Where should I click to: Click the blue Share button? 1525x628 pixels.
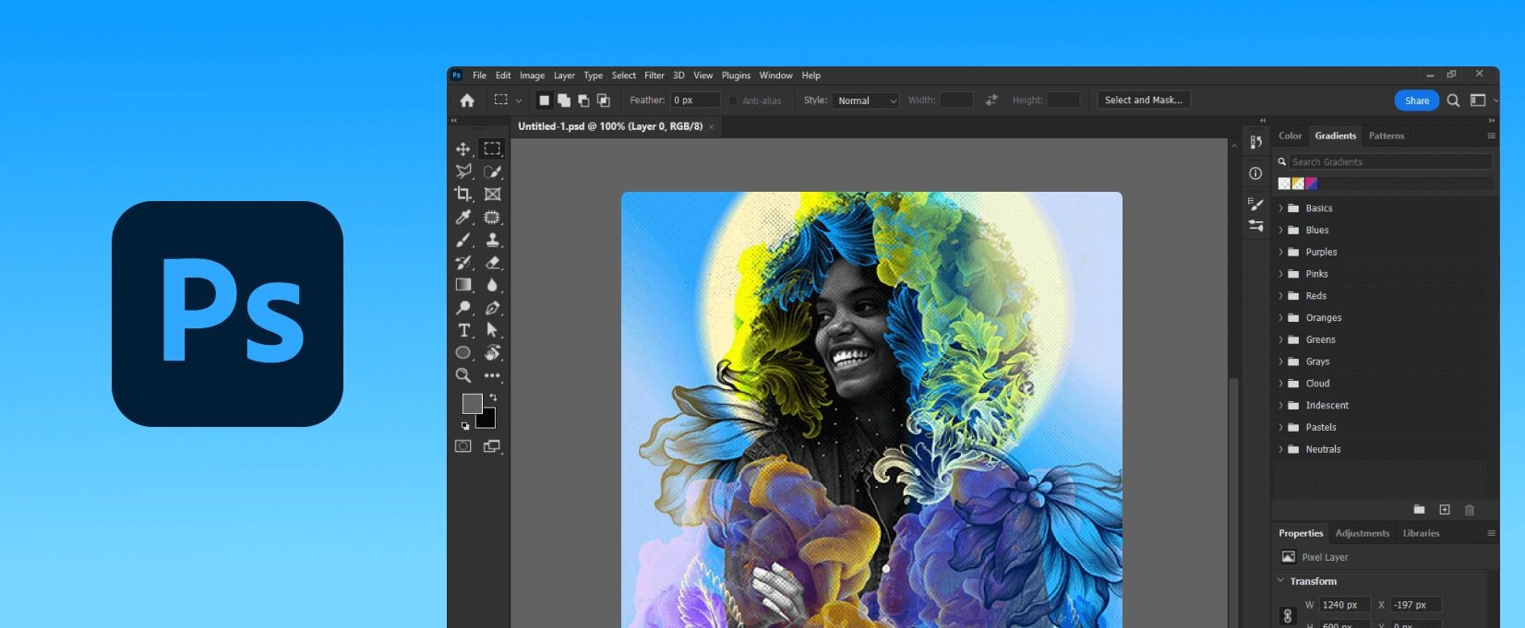coord(1417,101)
